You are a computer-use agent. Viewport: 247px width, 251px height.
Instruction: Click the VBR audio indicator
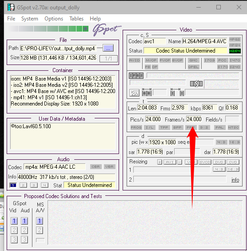109,166
